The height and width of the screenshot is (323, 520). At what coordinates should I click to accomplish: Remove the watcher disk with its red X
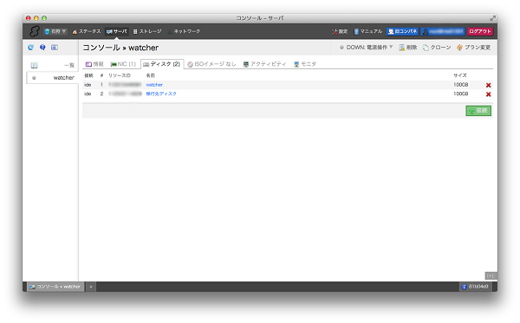pyautogui.click(x=488, y=85)
